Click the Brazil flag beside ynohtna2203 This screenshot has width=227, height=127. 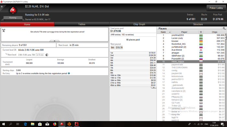[201, 35]
